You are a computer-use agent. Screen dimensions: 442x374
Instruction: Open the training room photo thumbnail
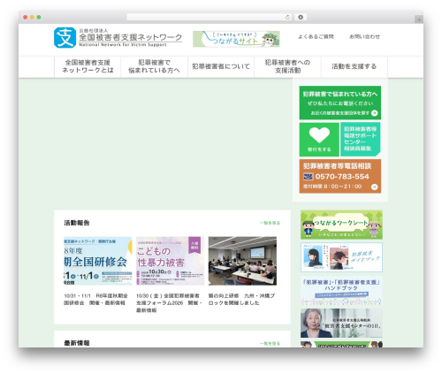(242, 261)
